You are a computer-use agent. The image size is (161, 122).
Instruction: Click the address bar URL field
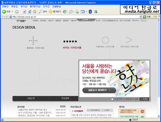pyautogui.click(x=76, y=17)
